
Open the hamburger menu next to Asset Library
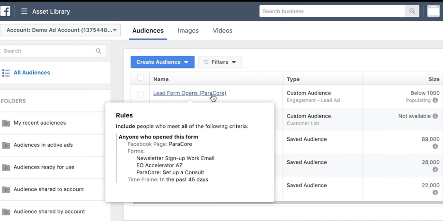tap(24, 11)
